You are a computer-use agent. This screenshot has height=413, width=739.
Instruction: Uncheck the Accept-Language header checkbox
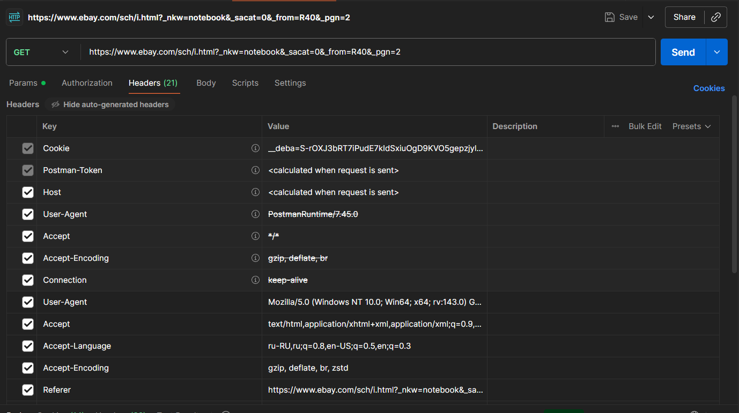pos(28,346)
